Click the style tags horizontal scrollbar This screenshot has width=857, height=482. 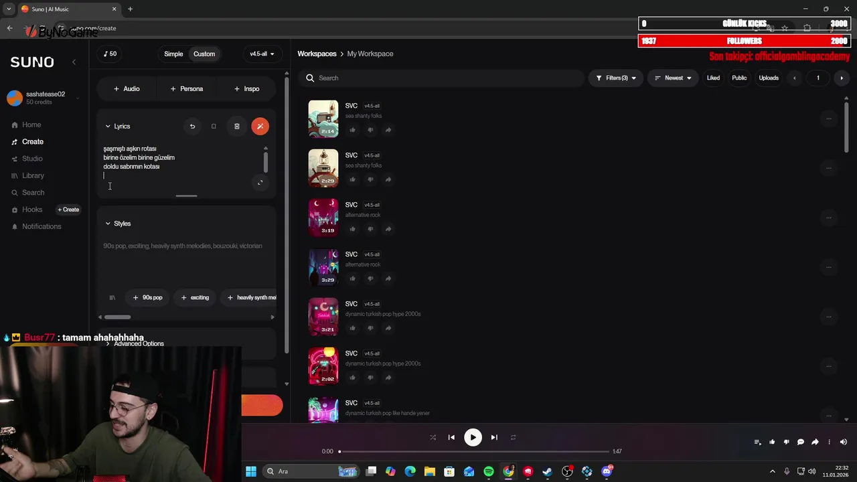(x=117, y=317)
